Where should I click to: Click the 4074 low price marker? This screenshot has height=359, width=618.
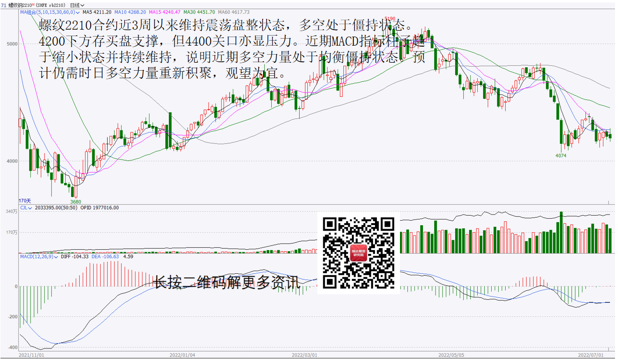(560, 156)
